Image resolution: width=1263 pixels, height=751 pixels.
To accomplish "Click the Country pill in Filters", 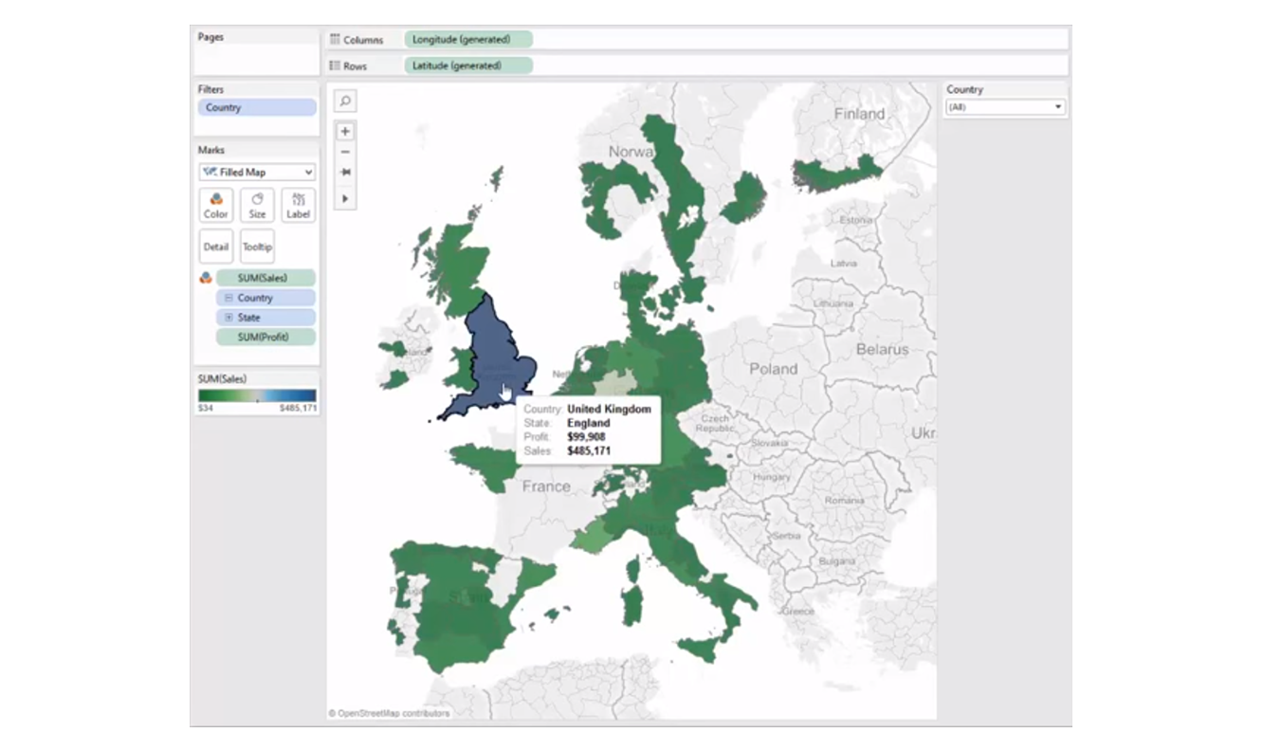I will click(x=256, y=107).
